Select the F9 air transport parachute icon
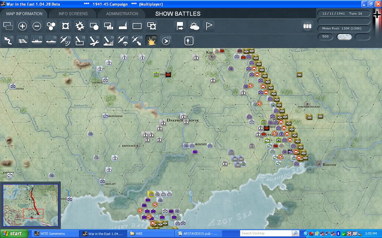 [123, 41]
